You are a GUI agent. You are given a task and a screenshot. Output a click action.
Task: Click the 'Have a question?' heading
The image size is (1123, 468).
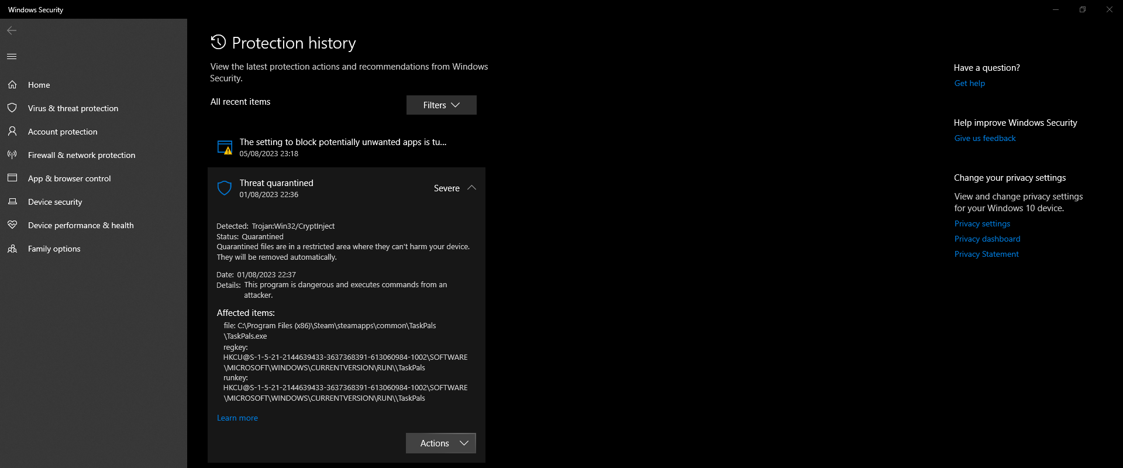click(987, 68)
